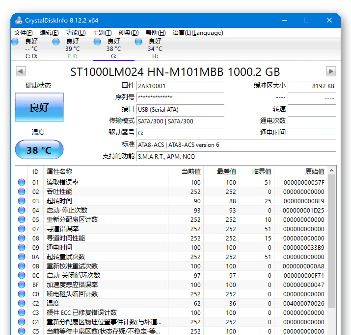Select the 读取错误率 attribute name
This screenshot has width=351, height=335.
pos(63,182)
